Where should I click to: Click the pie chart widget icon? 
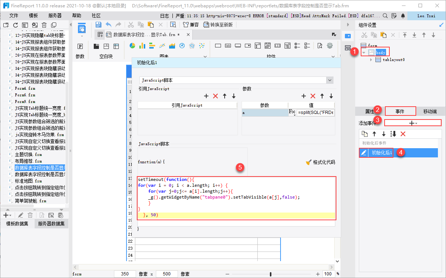[132, 46]
